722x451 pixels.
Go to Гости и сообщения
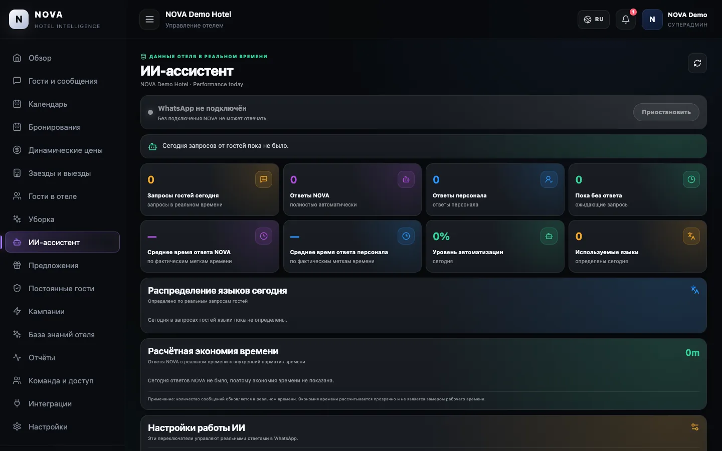tap(62, 81)
